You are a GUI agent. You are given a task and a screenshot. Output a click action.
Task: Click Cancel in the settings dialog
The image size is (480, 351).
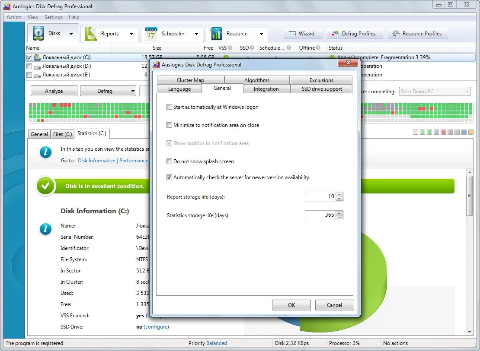tap(334, 305)
